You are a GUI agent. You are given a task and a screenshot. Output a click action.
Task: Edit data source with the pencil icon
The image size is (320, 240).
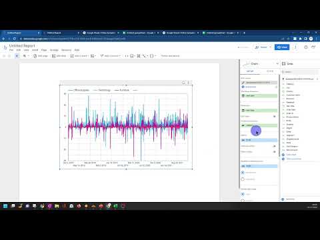(x=243, y=83)
